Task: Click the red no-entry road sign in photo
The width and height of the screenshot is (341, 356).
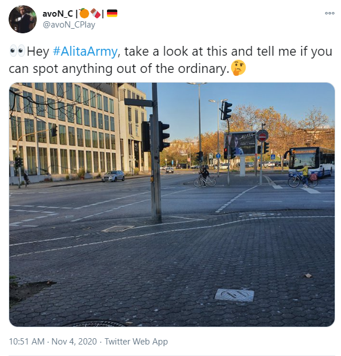Action: [x=262, y=136]
